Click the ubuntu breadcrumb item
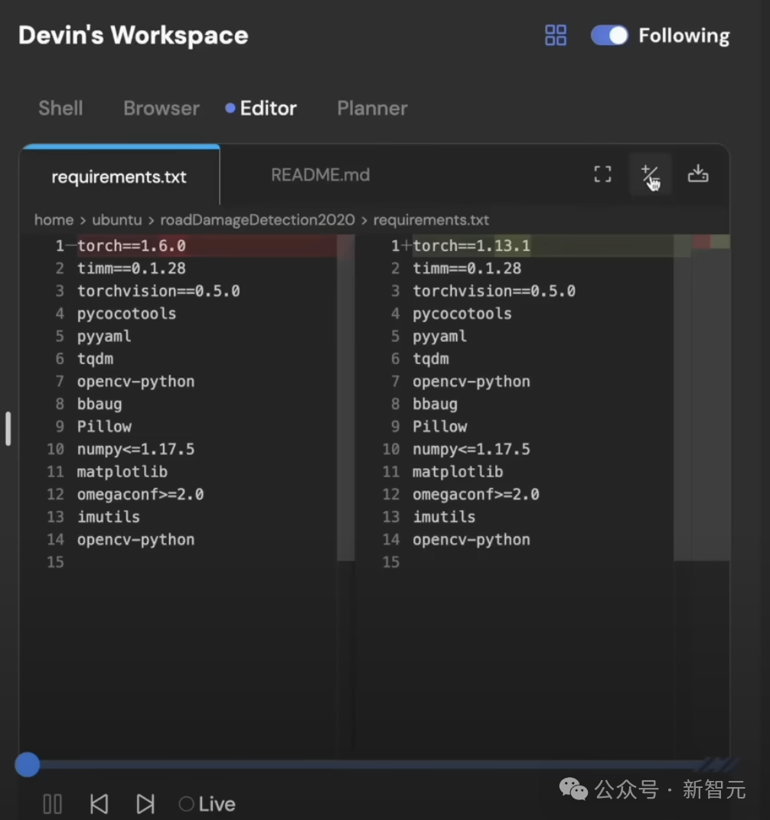 tap(116, 220)
